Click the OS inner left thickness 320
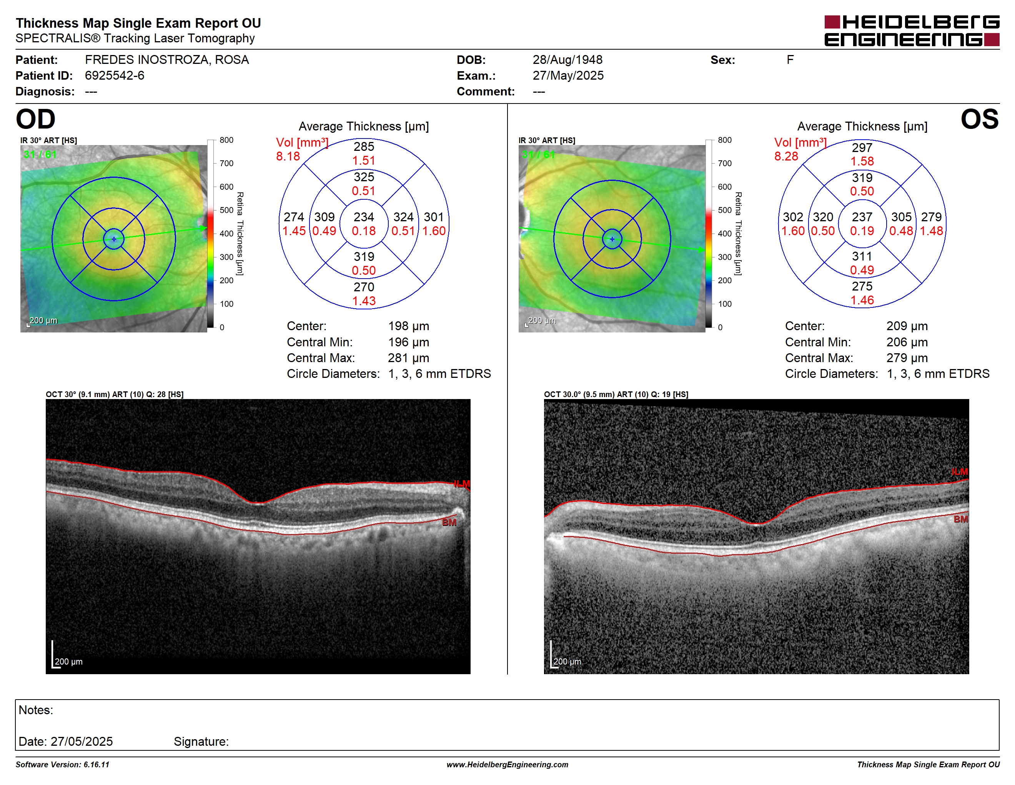Viewport: 1015px width, 785px height. (823, 217)
